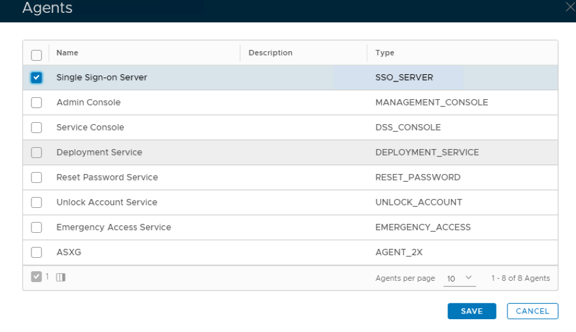This screenshot has height=332, width=576.
Task: Click the Description column header
Action: coord(270,53)
